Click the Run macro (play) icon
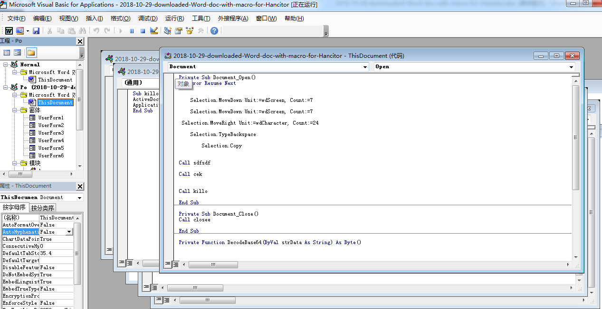Screen dimensions: 602x309 pyautogui.click(x=121, y=31)
